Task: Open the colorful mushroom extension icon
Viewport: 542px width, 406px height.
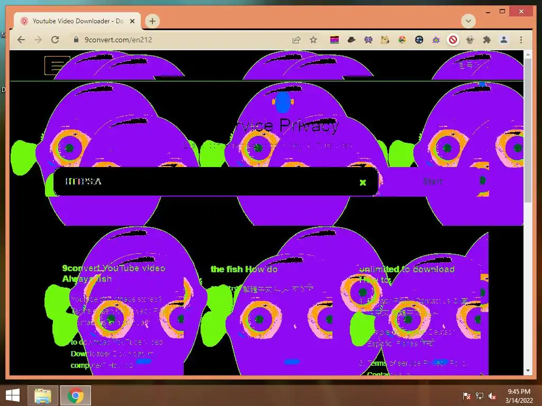Action: pyautogui.click(x=402, y=40)
